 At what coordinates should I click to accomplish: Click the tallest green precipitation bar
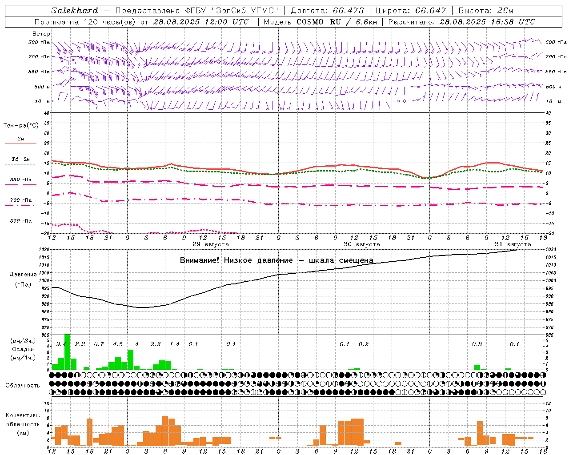click(x=68, y=352)
